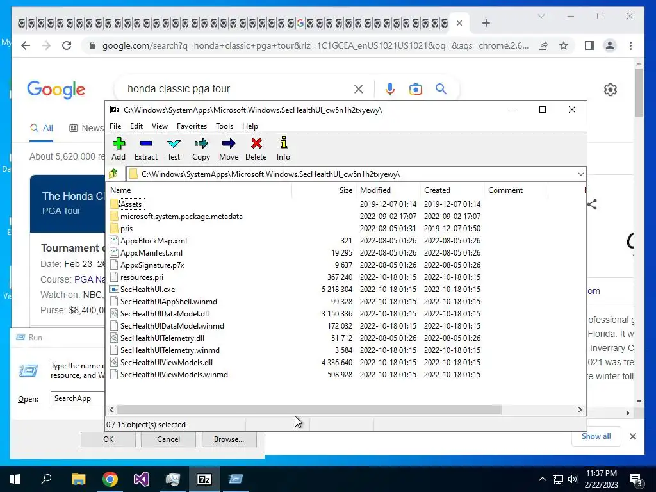
Task: Search by image with Google Lens
Action: (415, 89)
